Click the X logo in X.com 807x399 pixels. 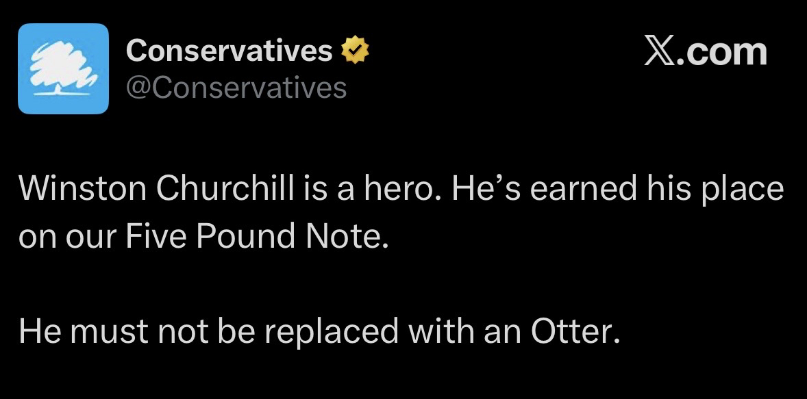pos(661,52)
